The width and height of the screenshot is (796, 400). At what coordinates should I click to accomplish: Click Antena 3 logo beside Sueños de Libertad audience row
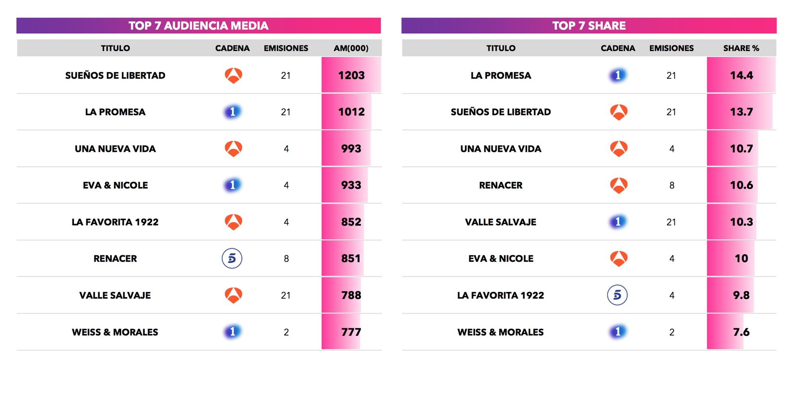coord(234,75)
